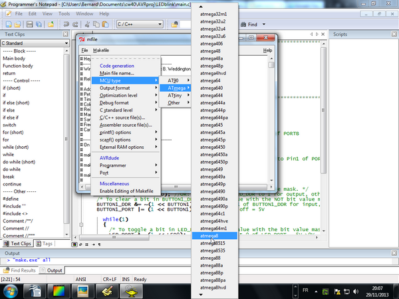Open the Help menu in mfile window
This screenshot has width=399, height=299.
coord(267,50)
